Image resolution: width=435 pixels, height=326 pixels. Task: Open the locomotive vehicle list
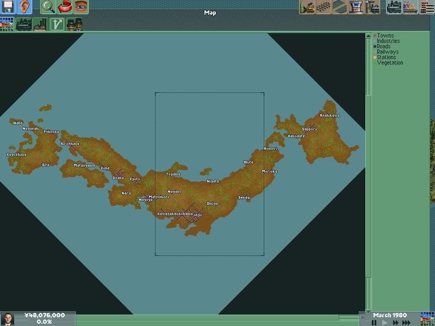click(394, 7)
